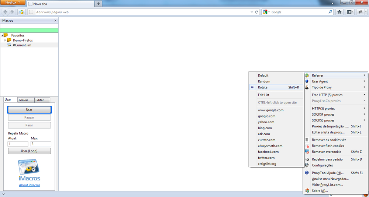Image resolution: width=369 pixels, height=197 pixels.
Task: Open the URL history dropdown arrow
Action: click(x=252, y=12)
